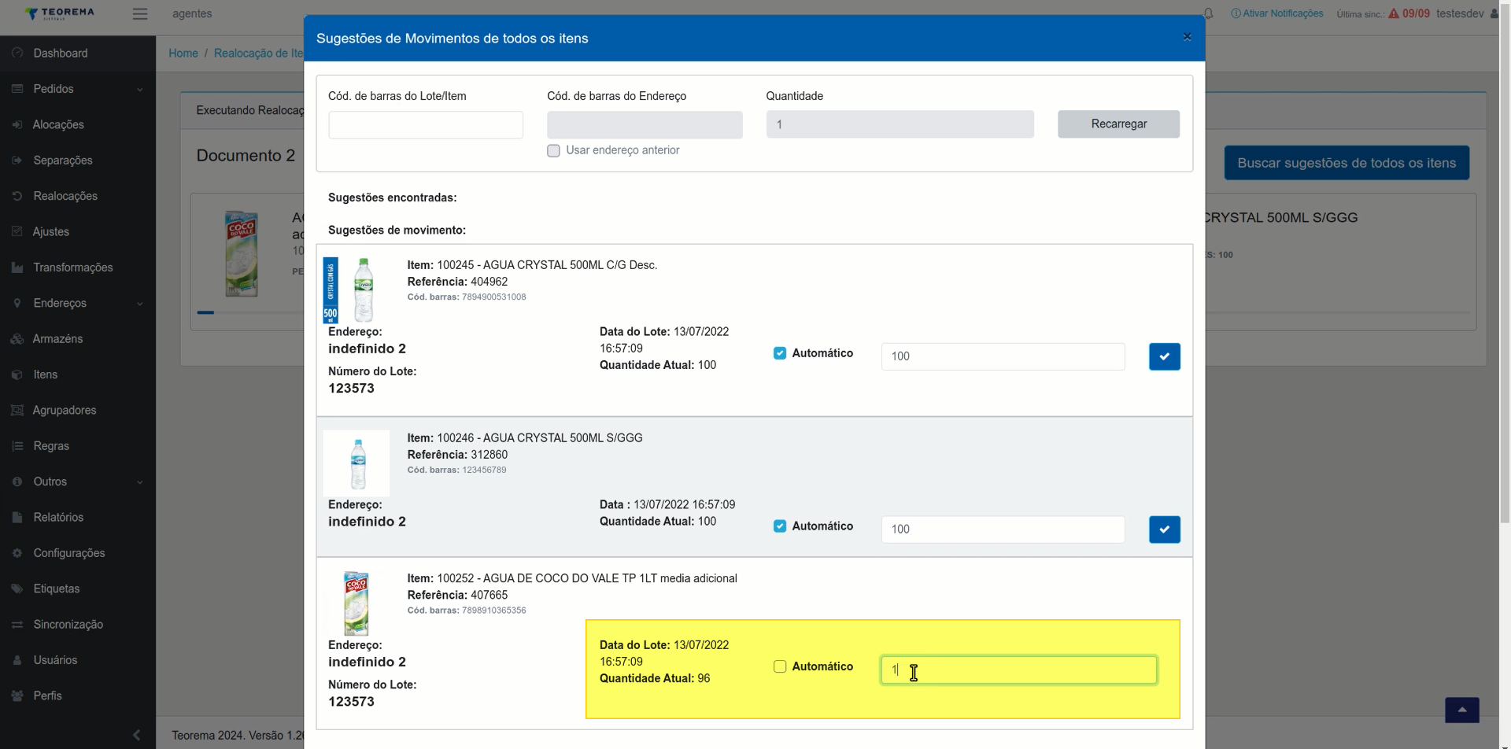This screenshot has width=1511, height=749.
Task: Open Etiquetas tag icon in sidebar
Action: pyautogui.click(x=17, y=588)
